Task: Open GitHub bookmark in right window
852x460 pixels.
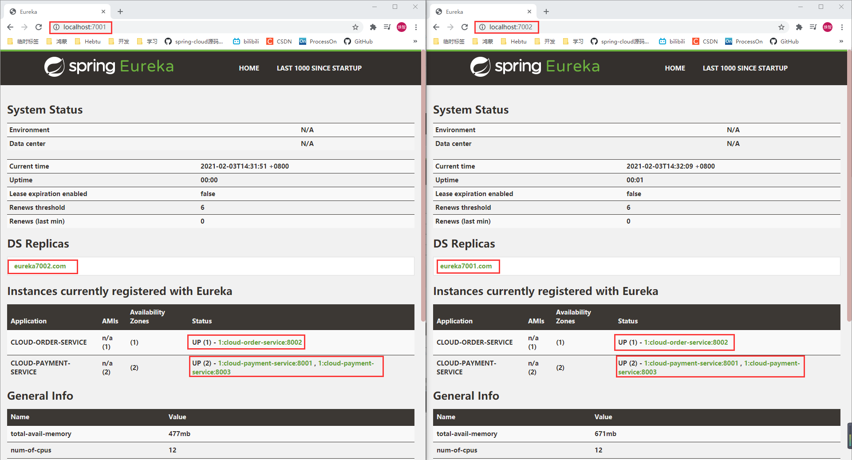Action: pos(785,41)
